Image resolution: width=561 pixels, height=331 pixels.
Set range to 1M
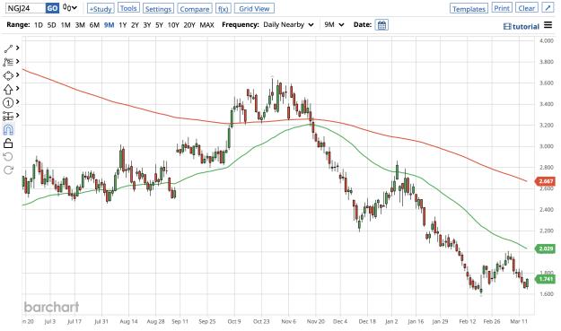66,25
